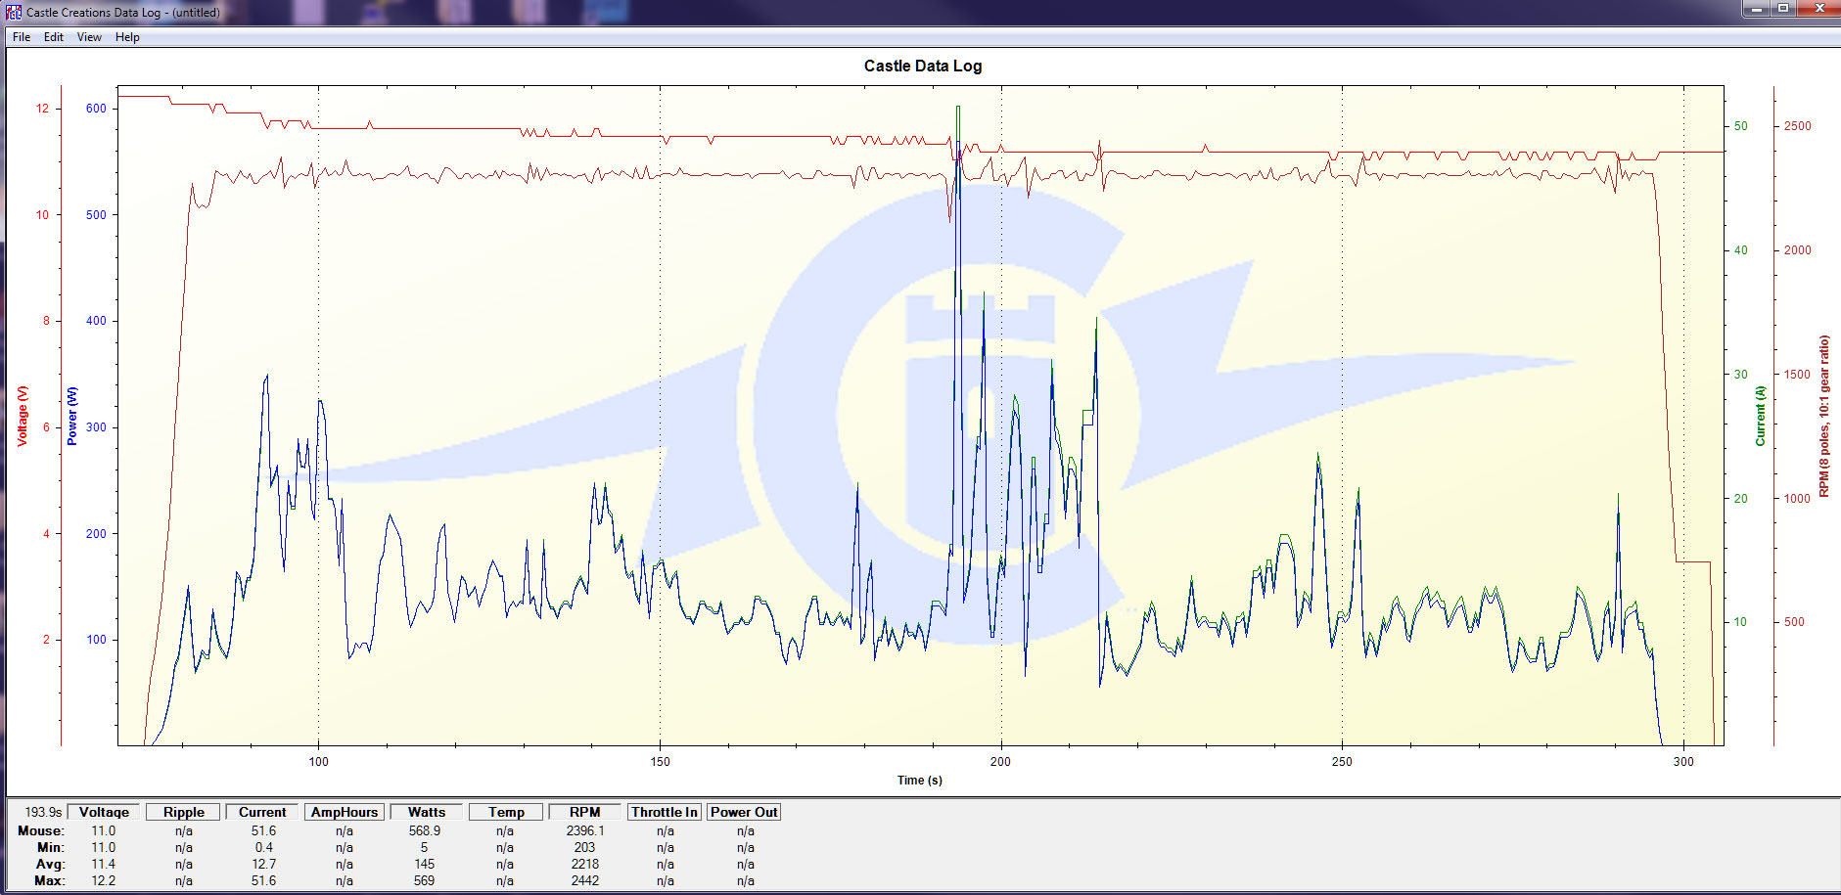The image size is (1841, 895).
Task: Toggle the AmpHours series button
Action: click(x=345, y=812)
